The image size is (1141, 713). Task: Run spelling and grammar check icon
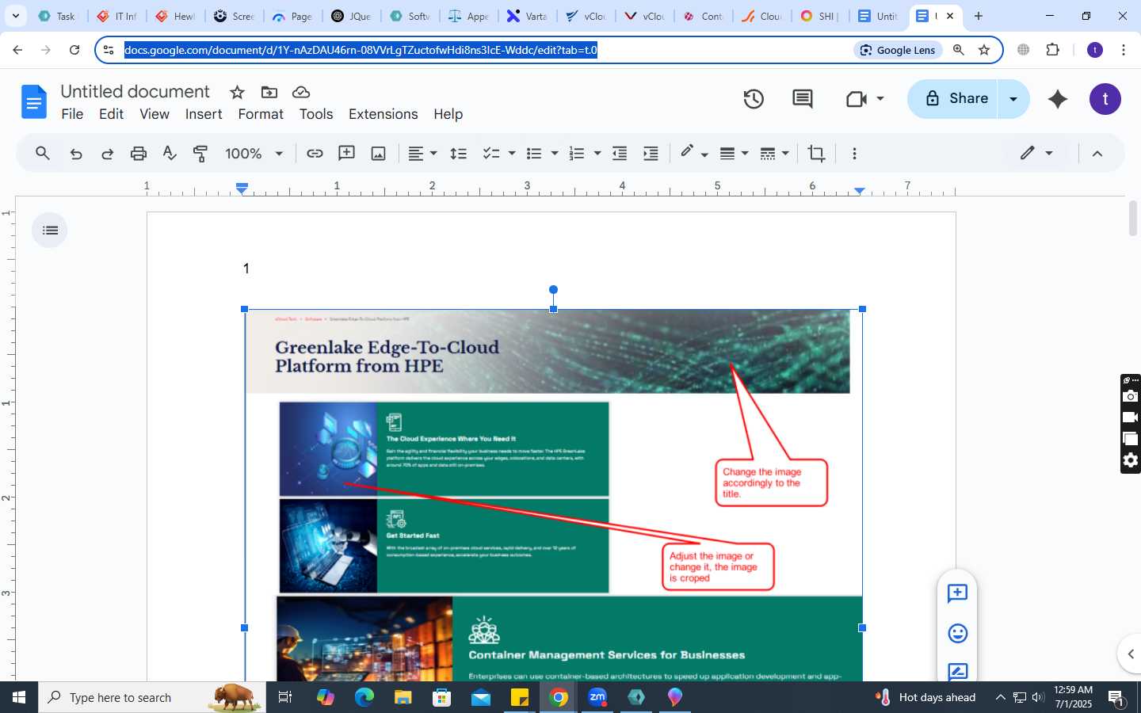pyautogui.click(x=170, y=154)
